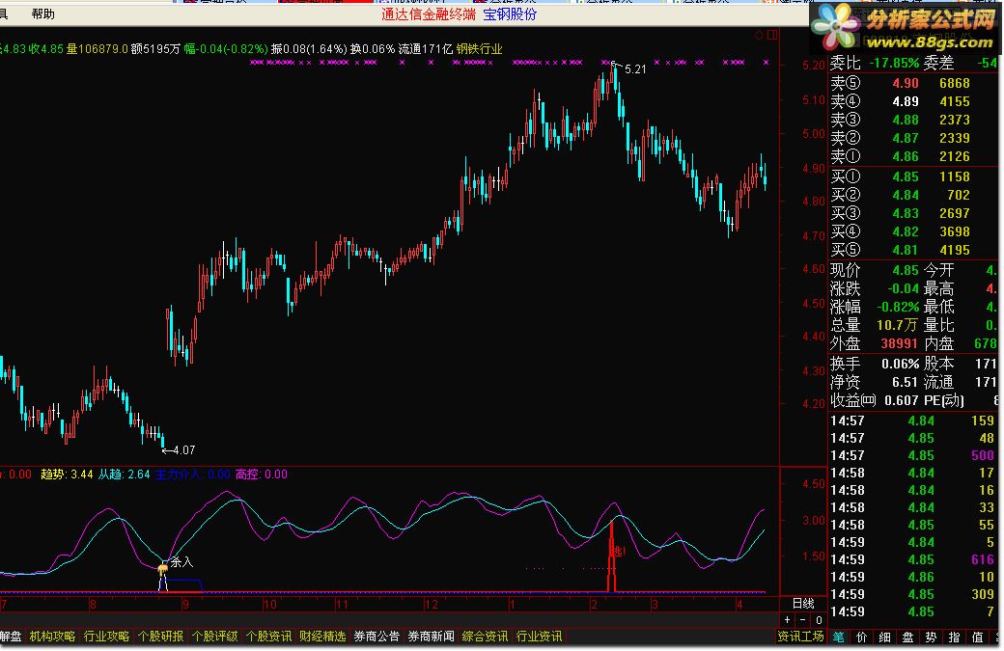Open the 券商新闻 tab
Screen dimensions: 1004x651
point(431,637)
